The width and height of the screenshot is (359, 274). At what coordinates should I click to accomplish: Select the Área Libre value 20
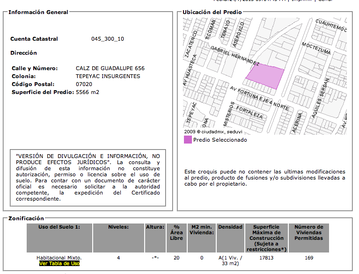point(176,258)
